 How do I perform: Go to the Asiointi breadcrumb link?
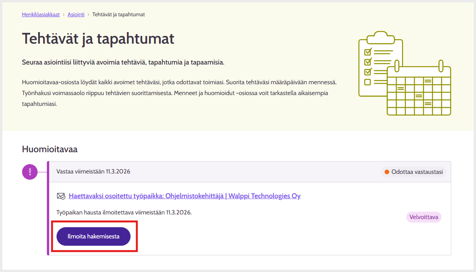(76, 15)
